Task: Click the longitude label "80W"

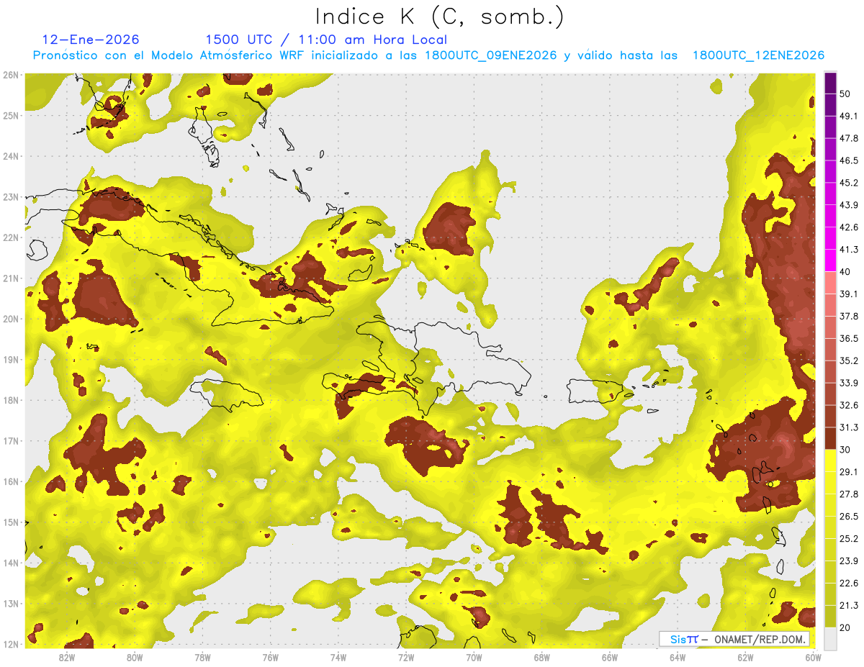Action: [x=135, y=657]
